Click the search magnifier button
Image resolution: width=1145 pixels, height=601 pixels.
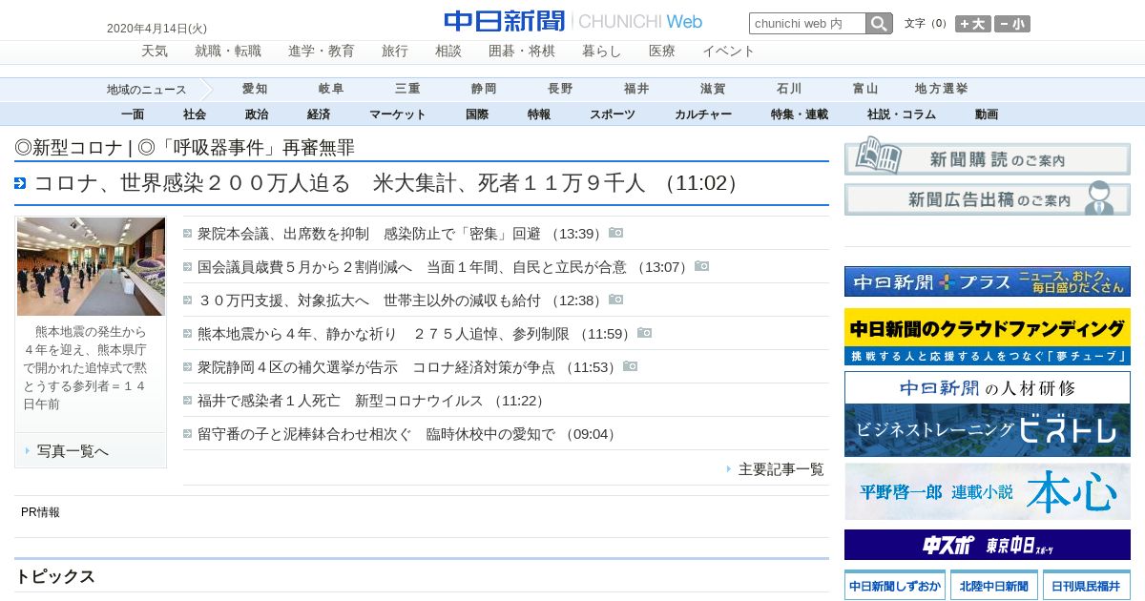879,23
